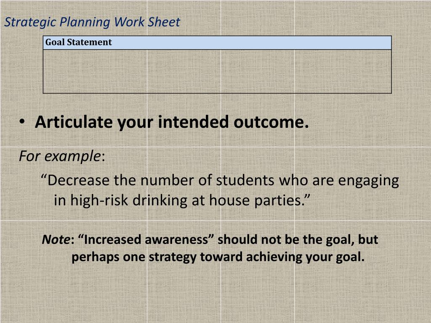Click the Strategic Planning Work Sheet title
The image size is (431, 323).
point(92,22)
